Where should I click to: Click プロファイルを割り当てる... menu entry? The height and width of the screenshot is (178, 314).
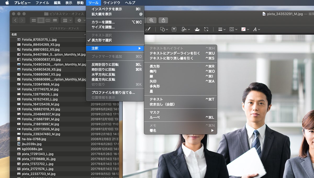point(113,93)
